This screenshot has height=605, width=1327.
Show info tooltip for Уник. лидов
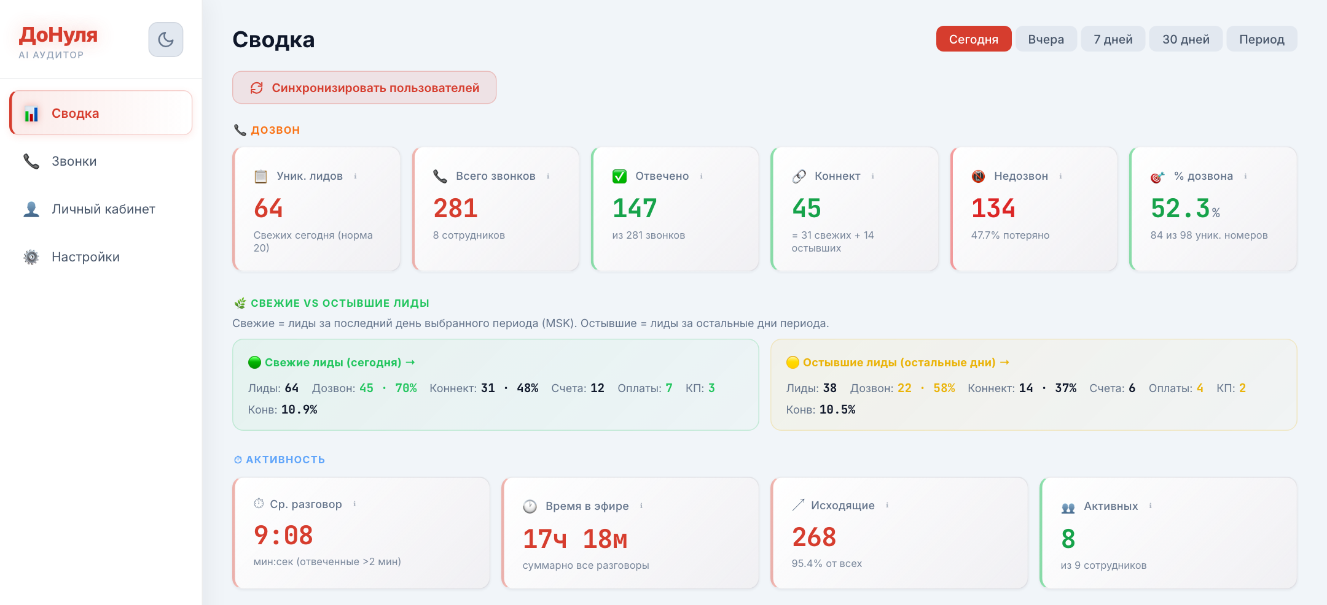coord(355,176)
